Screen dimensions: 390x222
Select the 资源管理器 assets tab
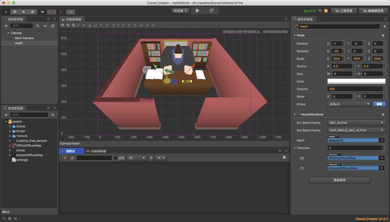(x=14, y=108)
